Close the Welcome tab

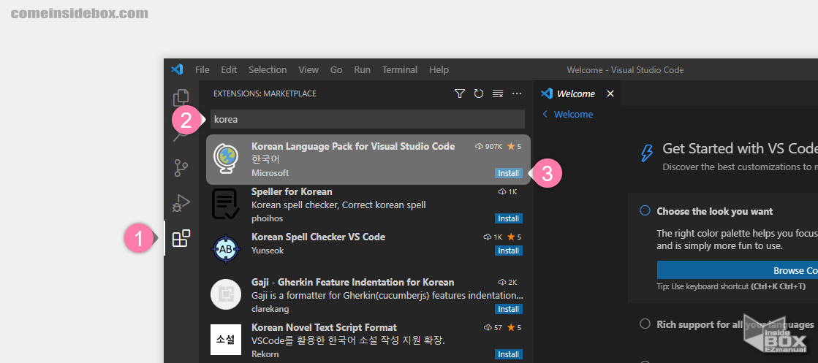[610, 94]
